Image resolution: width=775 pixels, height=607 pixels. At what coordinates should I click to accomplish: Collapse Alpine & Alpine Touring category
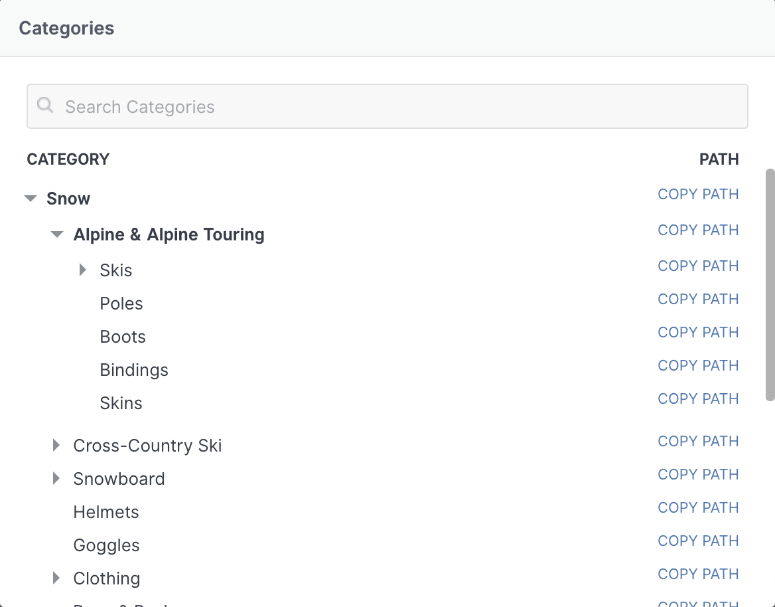pos(57,234)
